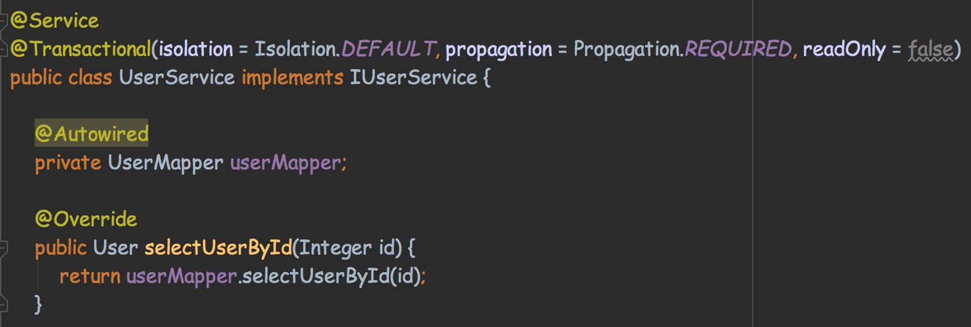Click the UserService class name

(x=177, y=78)
